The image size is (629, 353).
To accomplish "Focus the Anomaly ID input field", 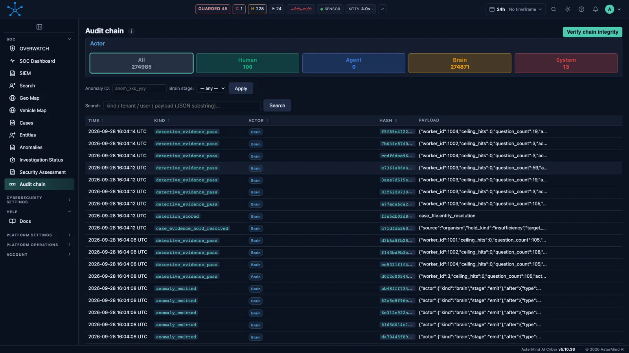I will [140, 89].
